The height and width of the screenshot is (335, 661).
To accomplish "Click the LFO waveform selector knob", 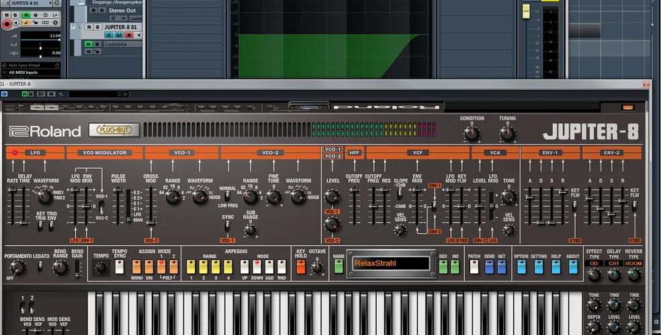I will coord(45,197).
